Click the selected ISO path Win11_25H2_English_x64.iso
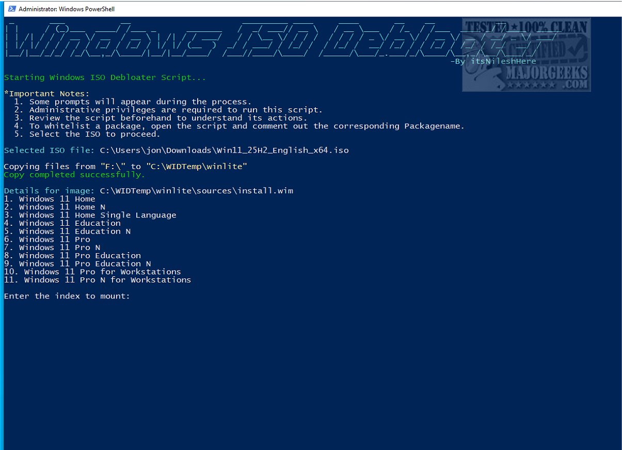The width and height of the screenshot is (622, 450). 225,151
